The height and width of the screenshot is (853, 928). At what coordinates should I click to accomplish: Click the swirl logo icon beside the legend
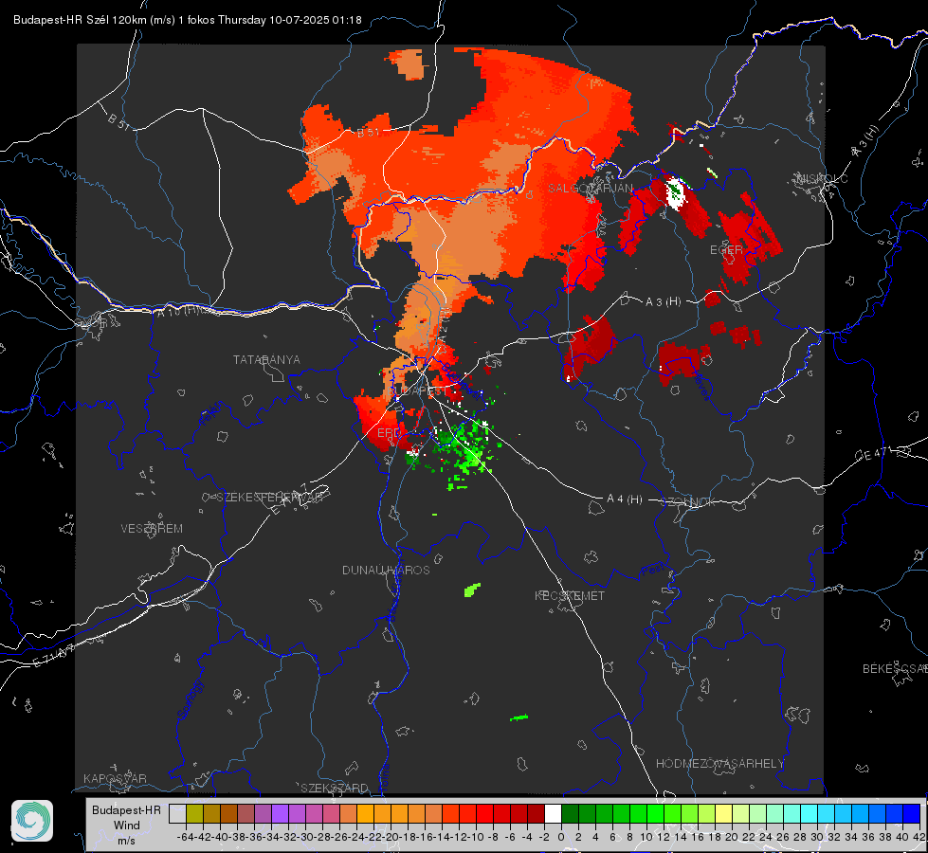(32, 821)
